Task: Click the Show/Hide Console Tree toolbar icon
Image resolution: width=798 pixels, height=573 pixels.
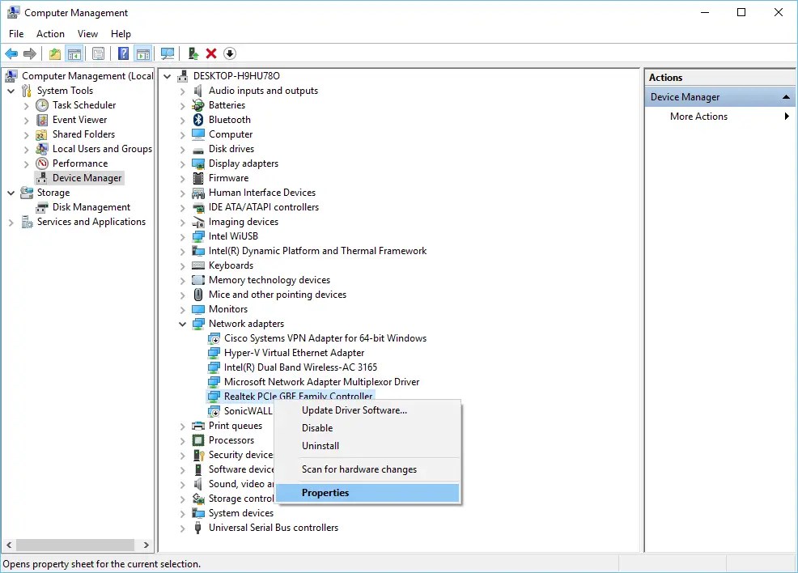Action: (x=74, y=53)
